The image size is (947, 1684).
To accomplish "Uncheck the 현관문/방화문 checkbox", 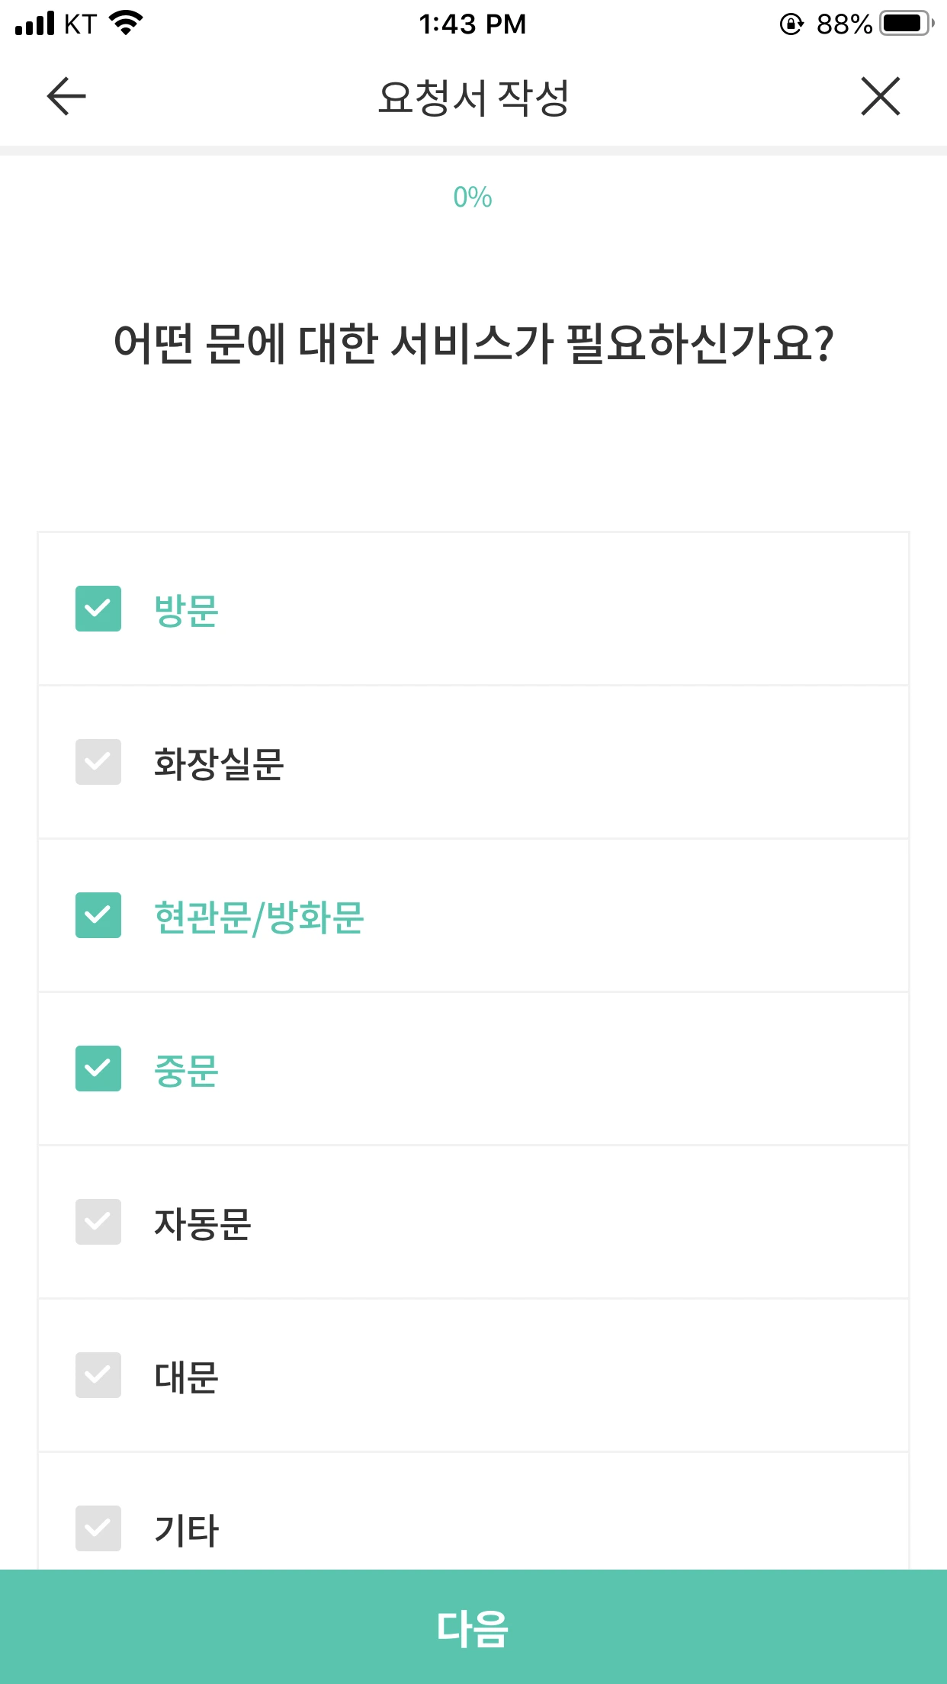I will (98, 915).
